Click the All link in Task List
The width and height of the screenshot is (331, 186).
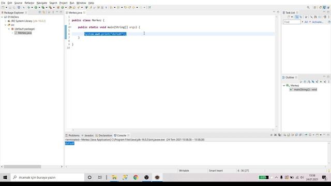tap(306, 22)
